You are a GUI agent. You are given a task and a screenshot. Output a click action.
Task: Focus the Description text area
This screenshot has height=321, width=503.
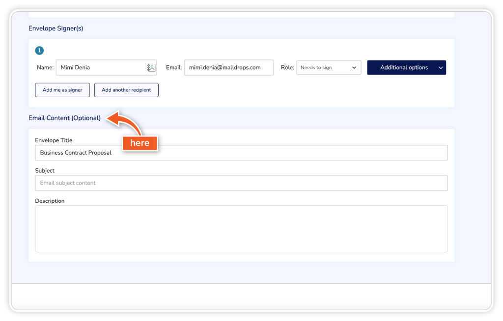[241, 229]
